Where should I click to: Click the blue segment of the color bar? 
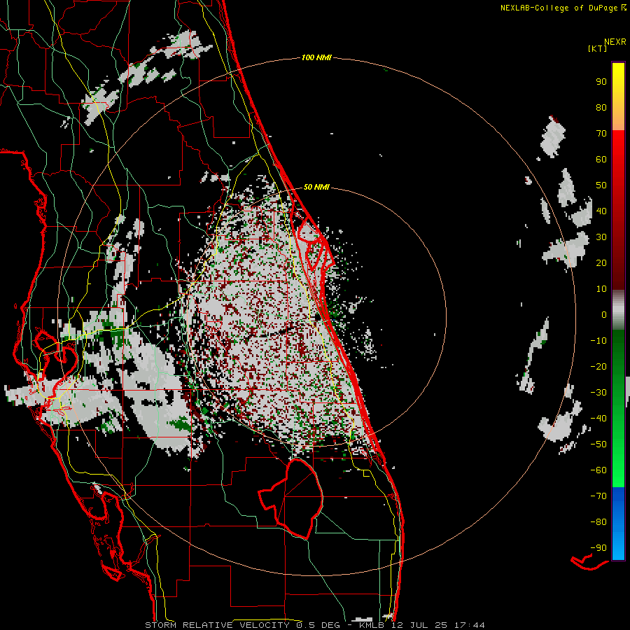click(x=618, y=524)
